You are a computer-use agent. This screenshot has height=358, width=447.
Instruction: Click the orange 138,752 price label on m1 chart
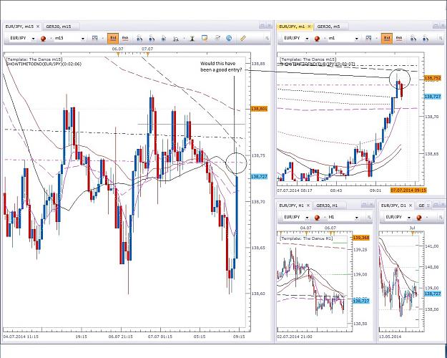(433, 78)
